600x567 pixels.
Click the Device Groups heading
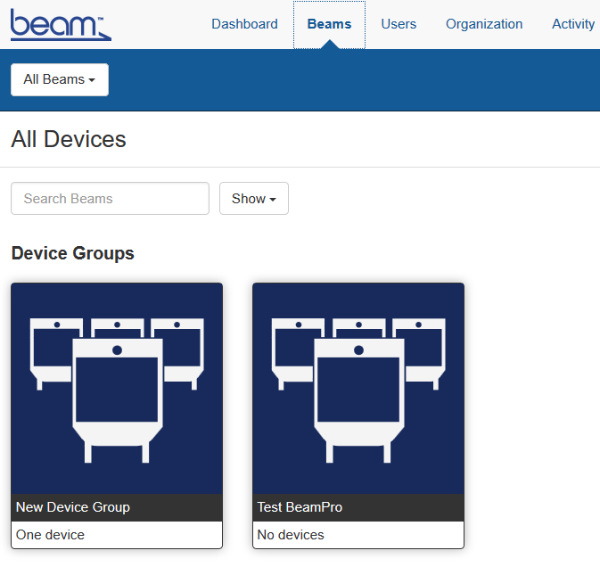click(73, 253)
